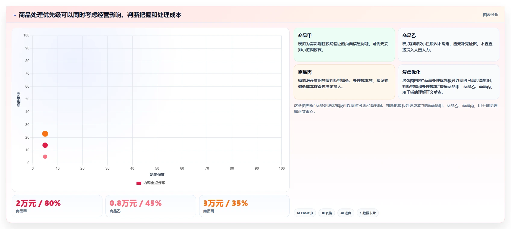
Task: Click 商品丙 label under 3万元 stat
Action: 208,211
